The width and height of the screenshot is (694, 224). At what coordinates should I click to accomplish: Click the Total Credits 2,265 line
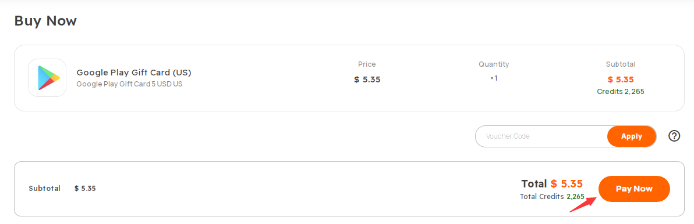(553, 197)
